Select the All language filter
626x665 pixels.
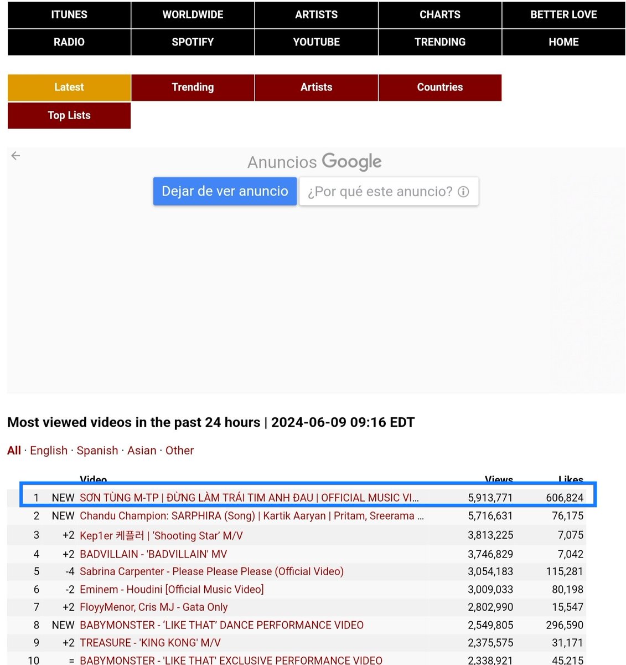(x=14, y=451)
